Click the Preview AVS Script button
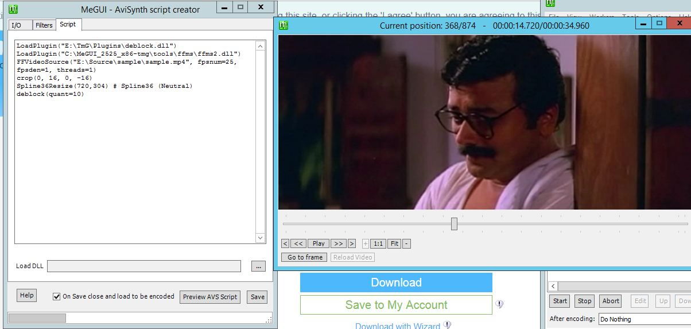The height and width of the screenshot is (329, 691). 210,297
